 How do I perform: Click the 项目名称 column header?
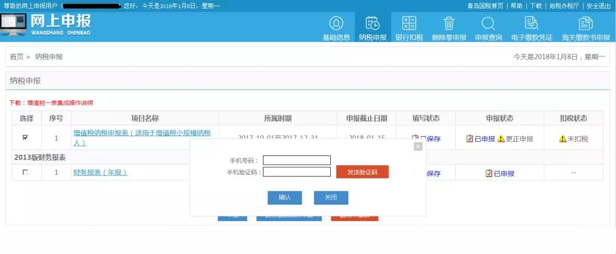pyautogui.click(x=145, y=118)
